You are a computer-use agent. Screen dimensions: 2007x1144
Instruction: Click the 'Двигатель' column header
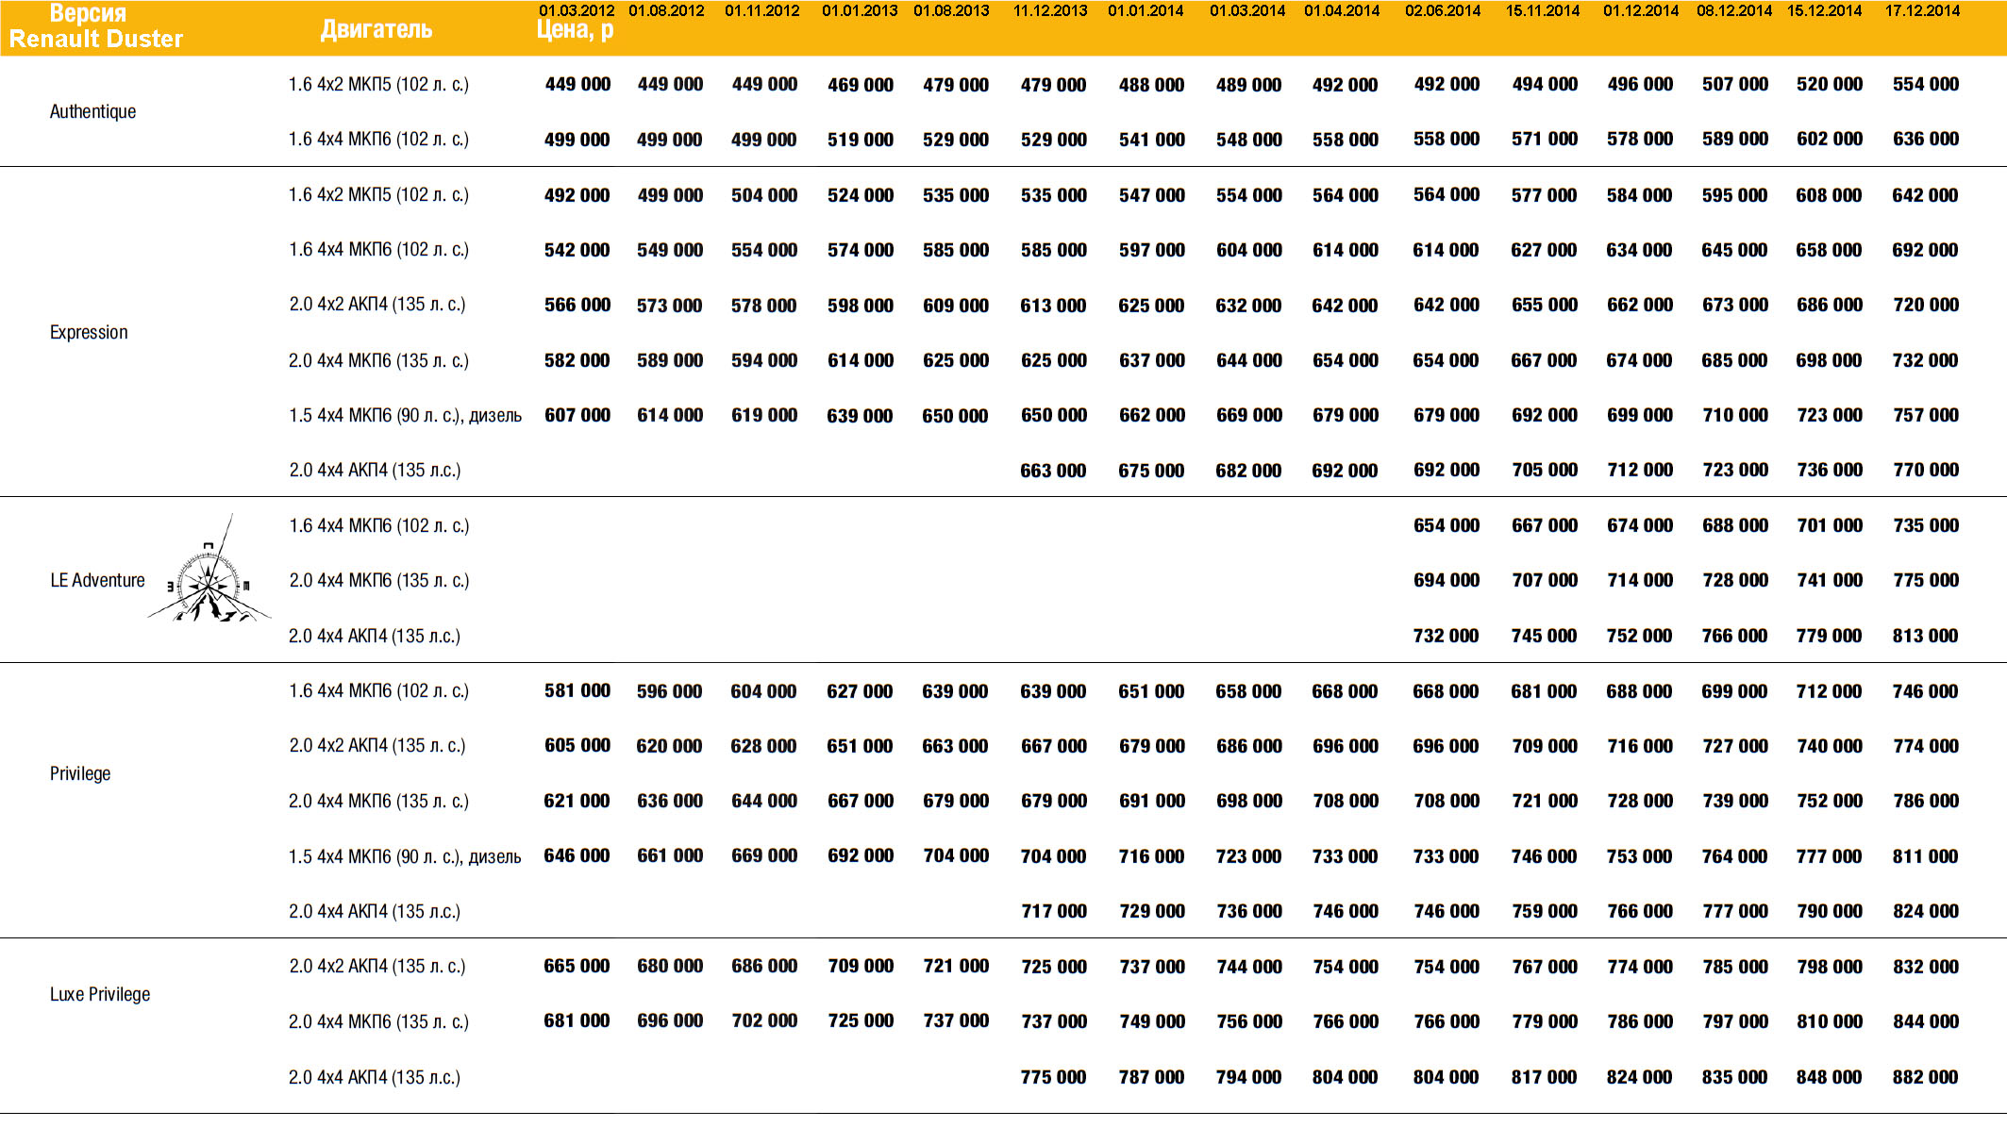[x=376, y=29]
